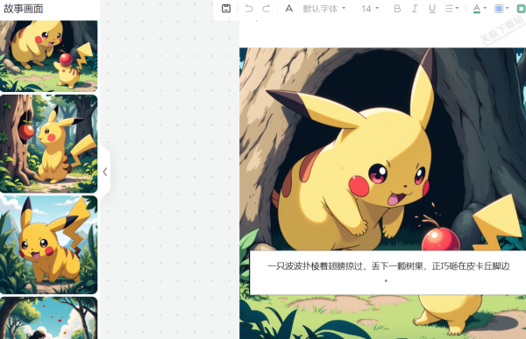Select the partially visible fourth story thumbnail

coord(48,318)
